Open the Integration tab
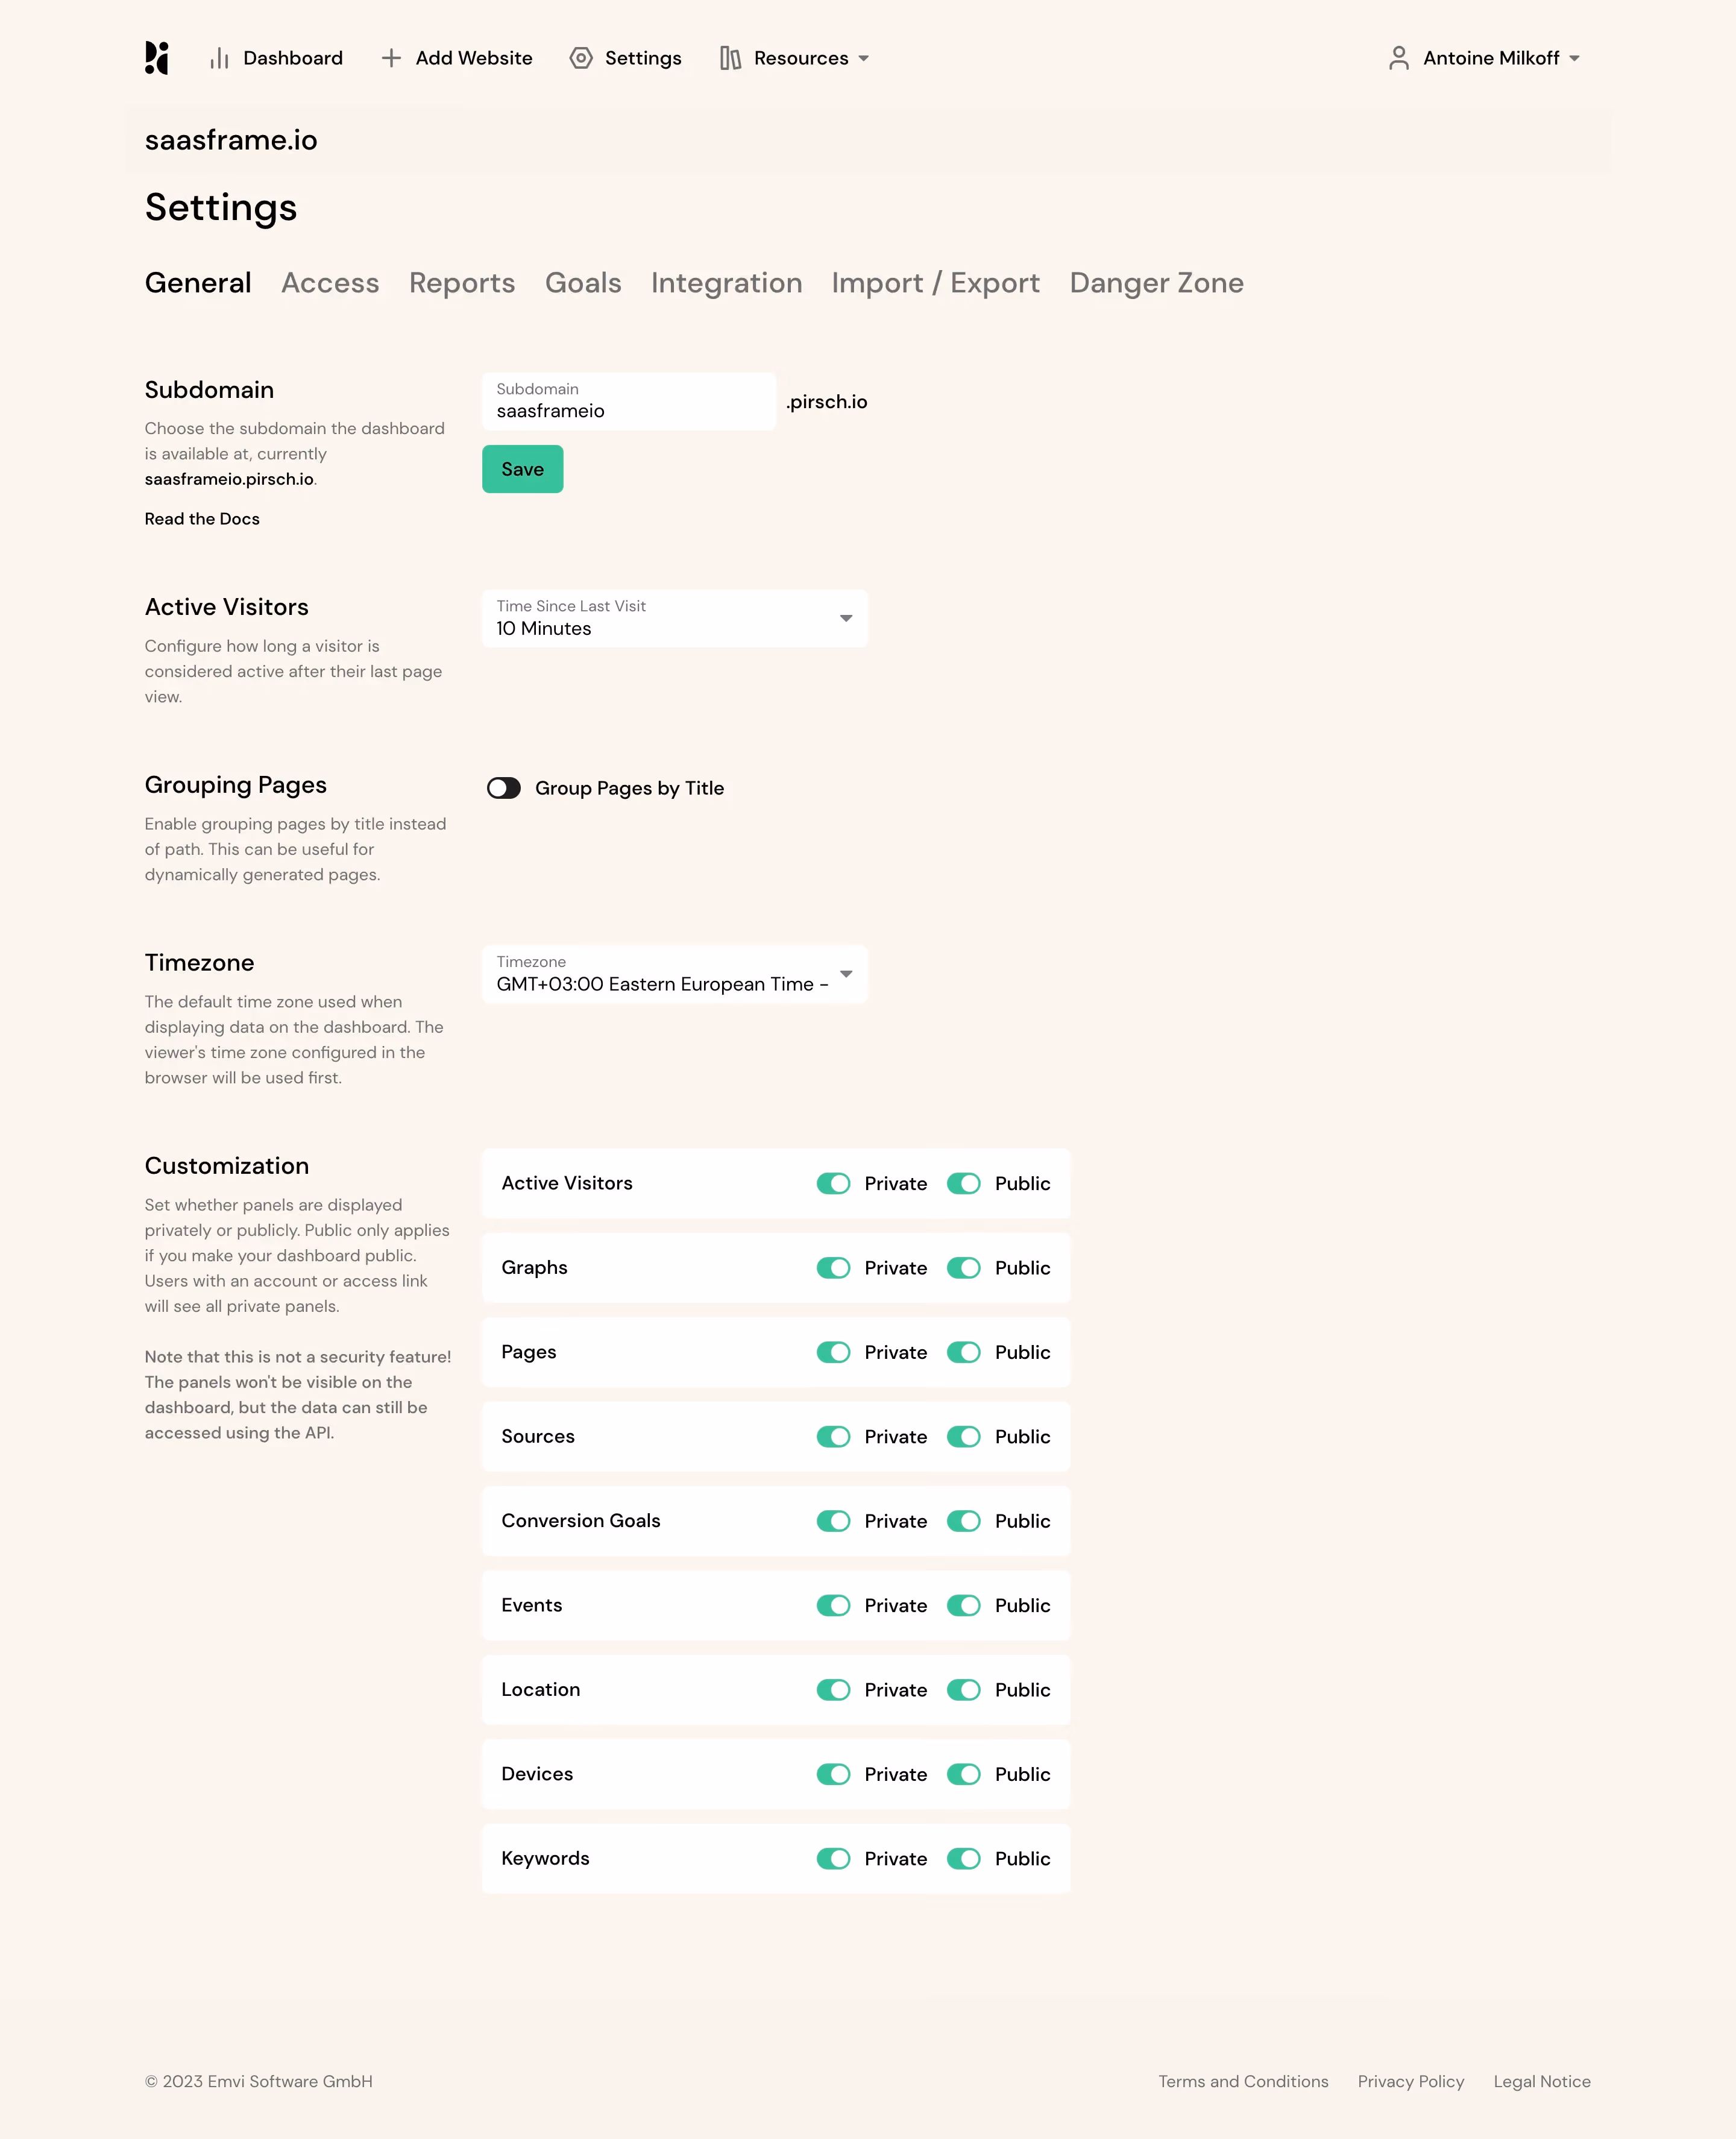The image size is (1736, 2139). 726,283
